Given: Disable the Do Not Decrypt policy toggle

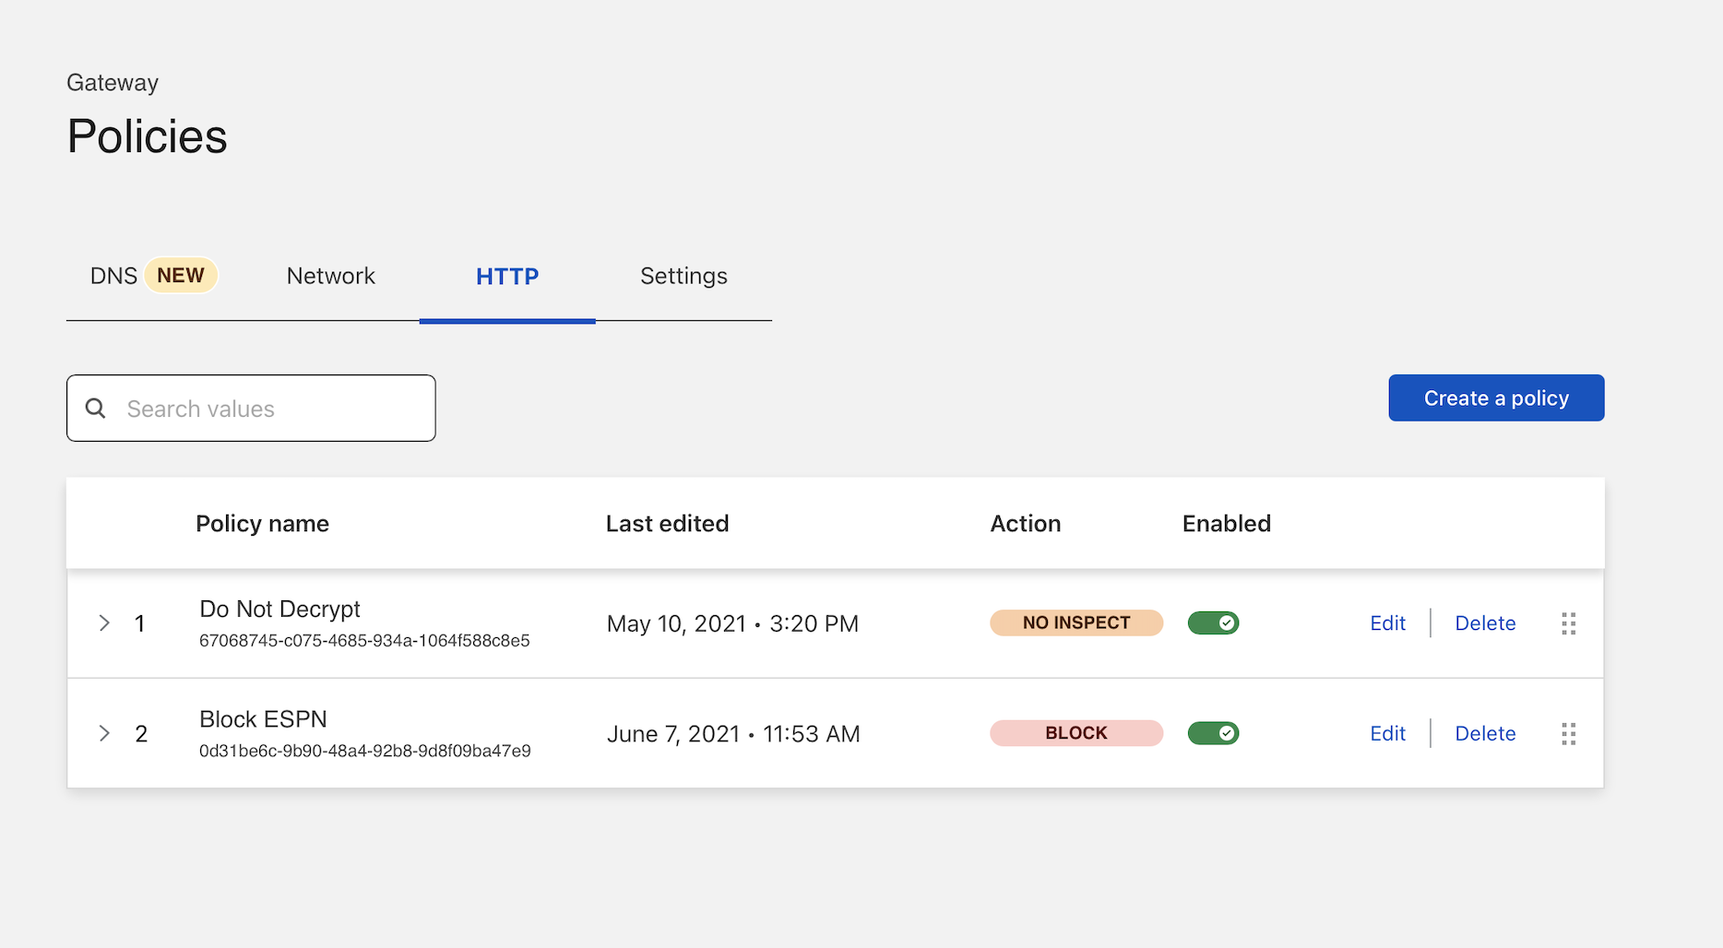Looking at the screenshot, I should [x=1213, y=623].
